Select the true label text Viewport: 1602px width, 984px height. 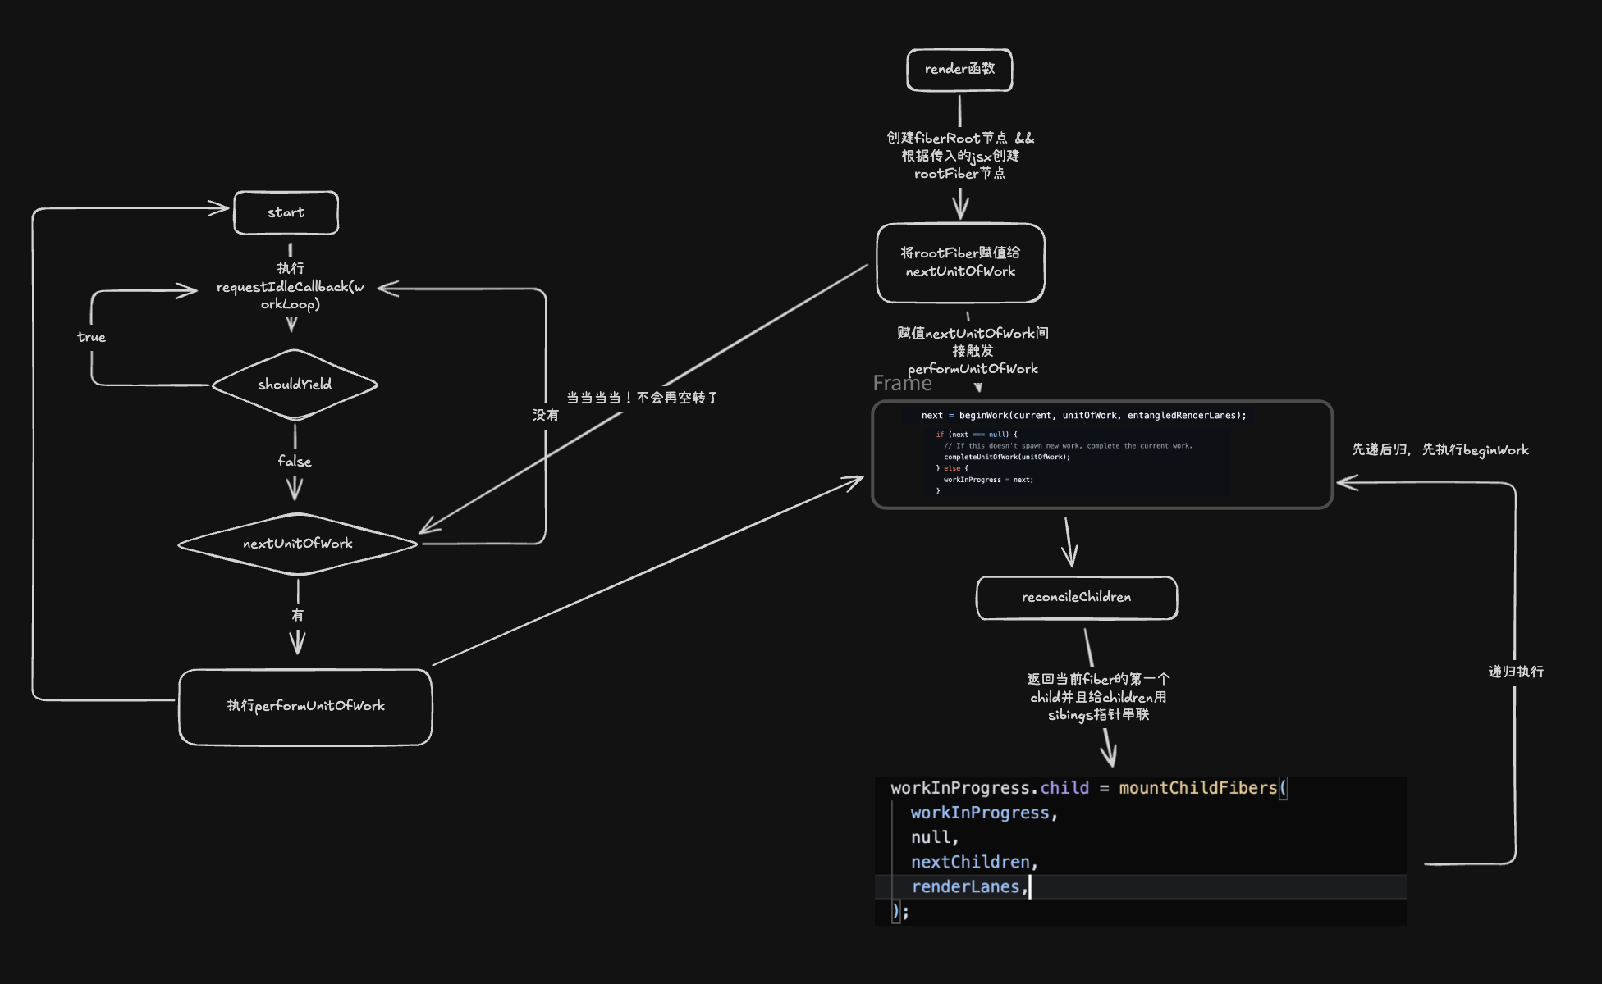point(91,337)
